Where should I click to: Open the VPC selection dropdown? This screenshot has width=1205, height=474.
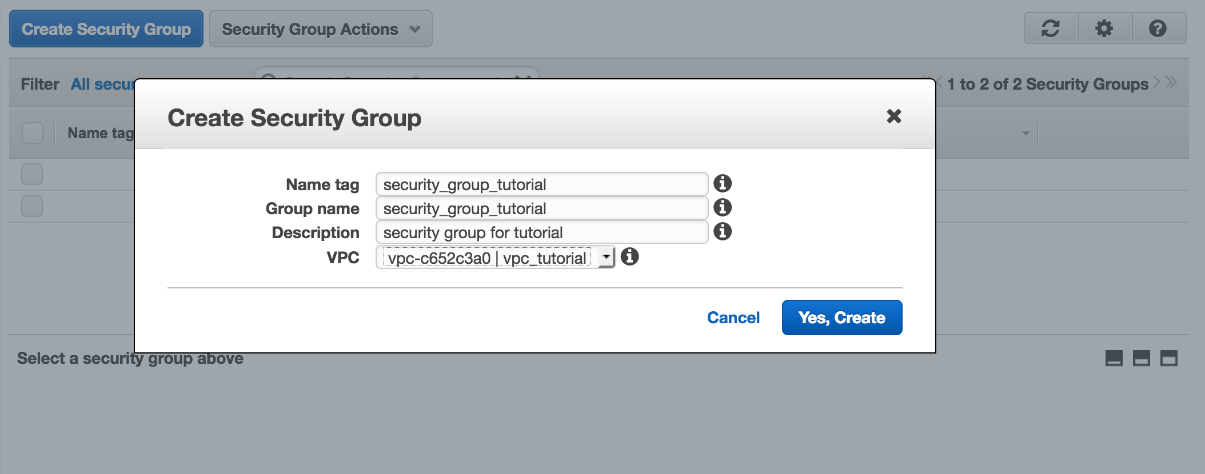tap(495, 258)
